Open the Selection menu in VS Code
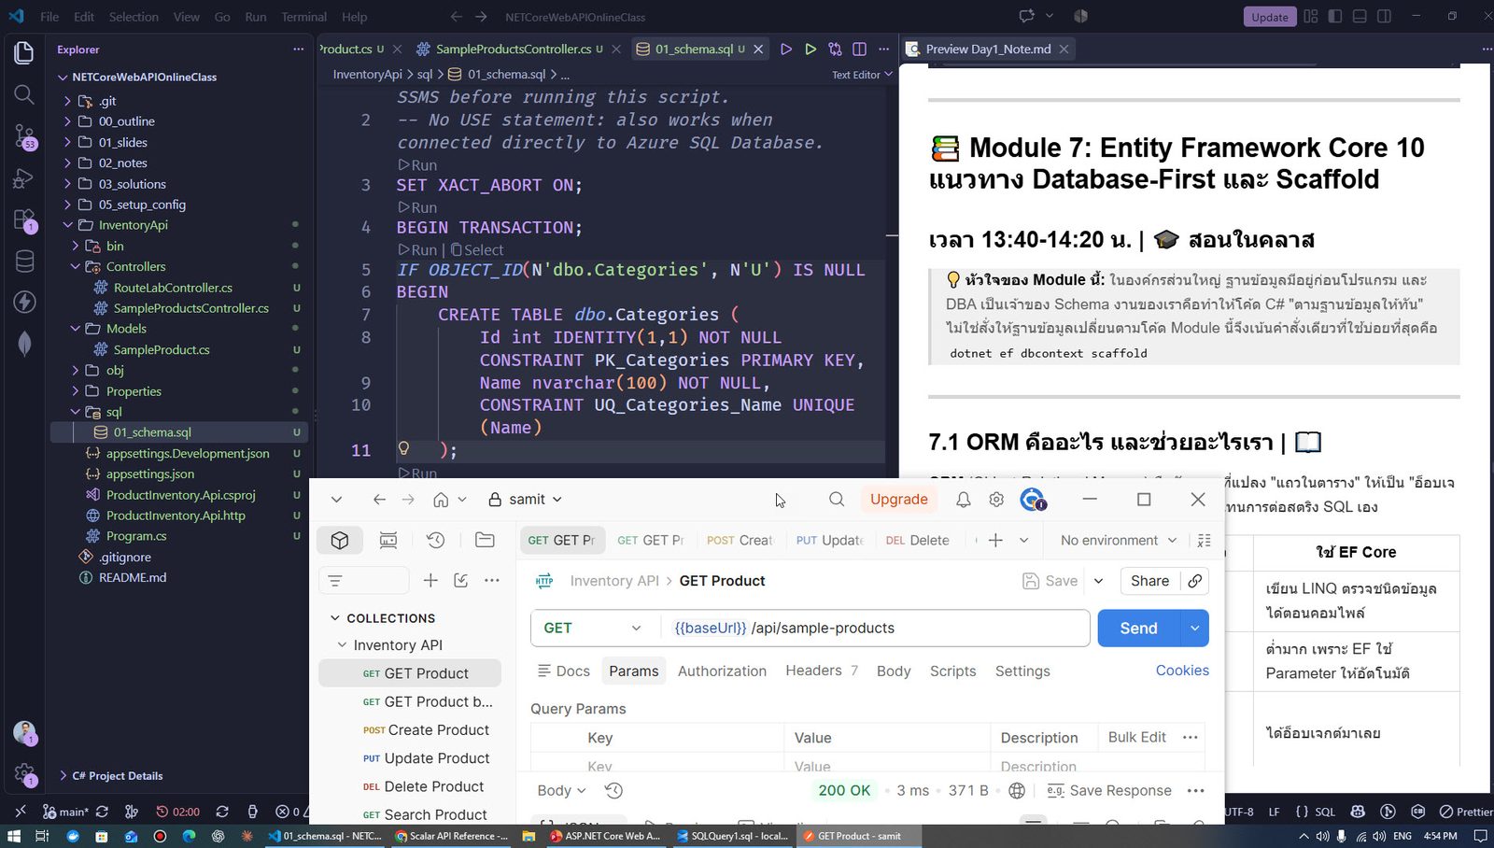The height and width of the screenshot is (848, 1494). click(x=134, y=17)
